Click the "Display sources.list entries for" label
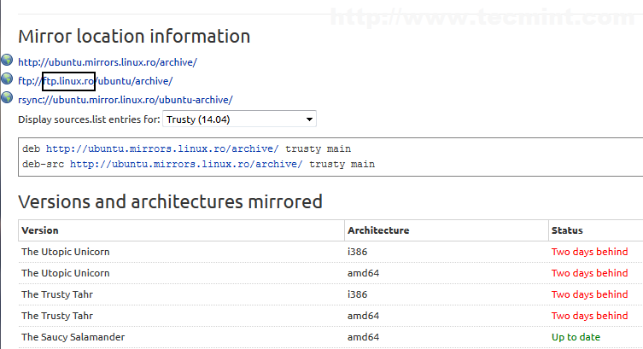 pyautogui.click(x=88, y=119)
